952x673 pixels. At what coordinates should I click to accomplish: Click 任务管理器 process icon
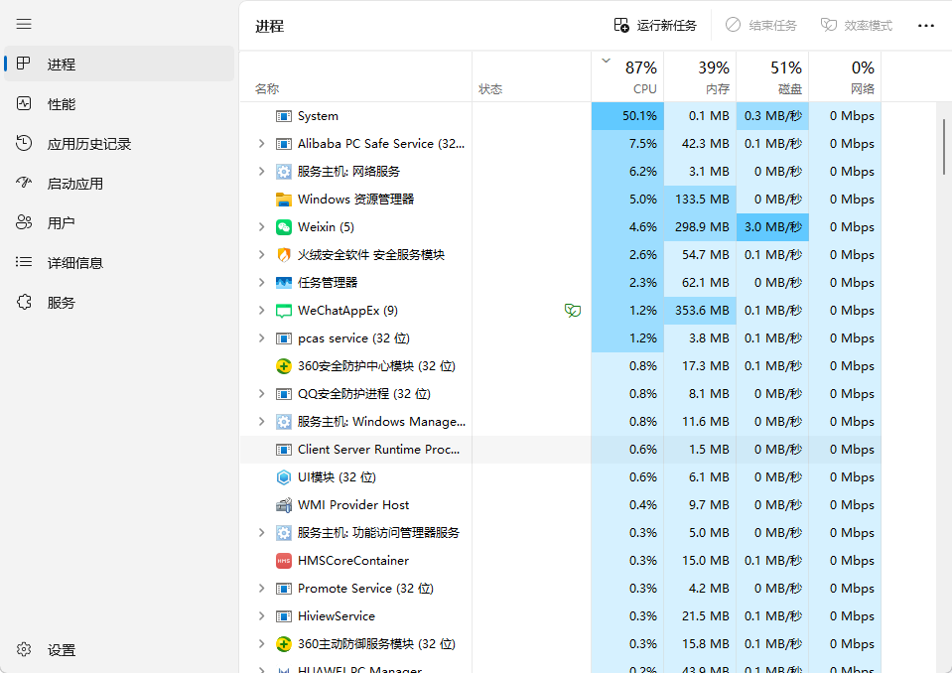pos(284,283)
